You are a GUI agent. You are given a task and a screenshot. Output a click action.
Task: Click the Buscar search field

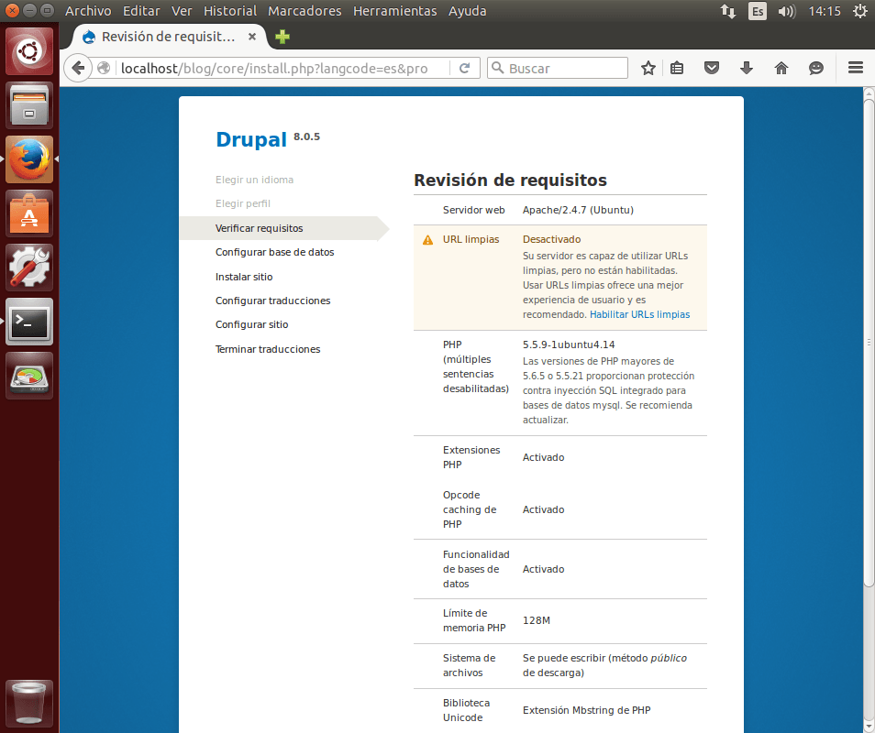(x=558, y=68)
